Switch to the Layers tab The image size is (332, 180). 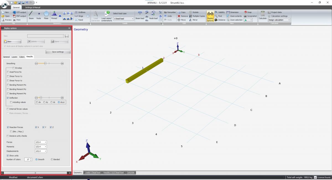click(x=14, y=57)
